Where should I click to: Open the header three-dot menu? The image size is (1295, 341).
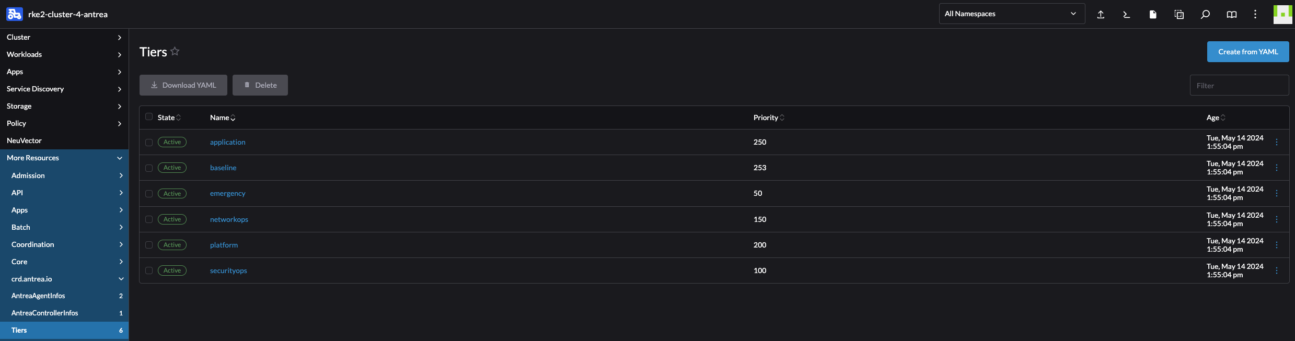(x=1255, y=14)
